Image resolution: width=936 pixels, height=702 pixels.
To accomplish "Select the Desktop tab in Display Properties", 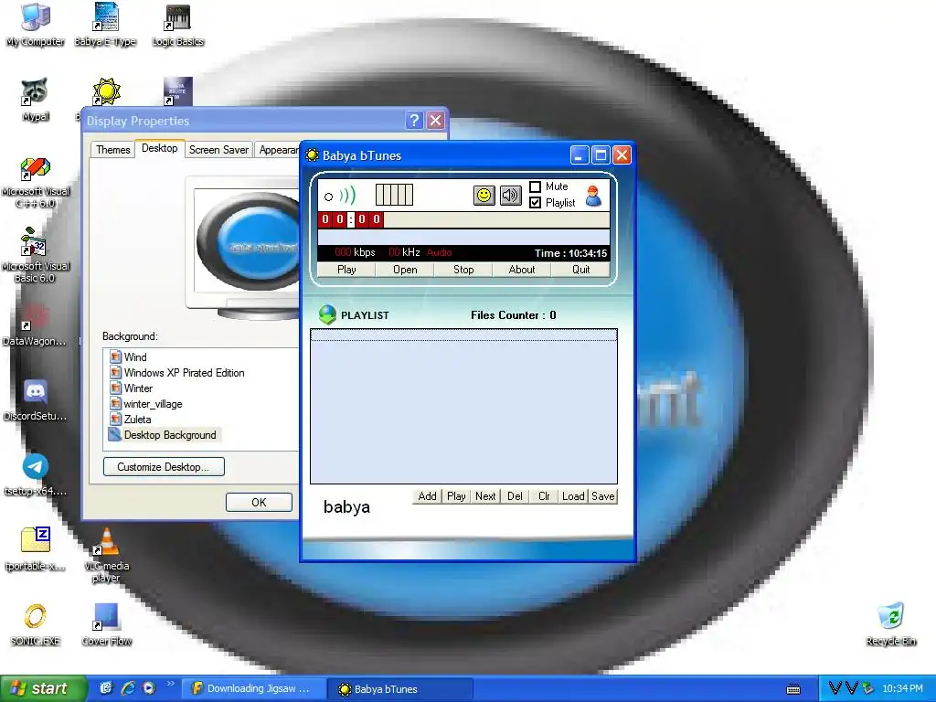I will (159, 148).
